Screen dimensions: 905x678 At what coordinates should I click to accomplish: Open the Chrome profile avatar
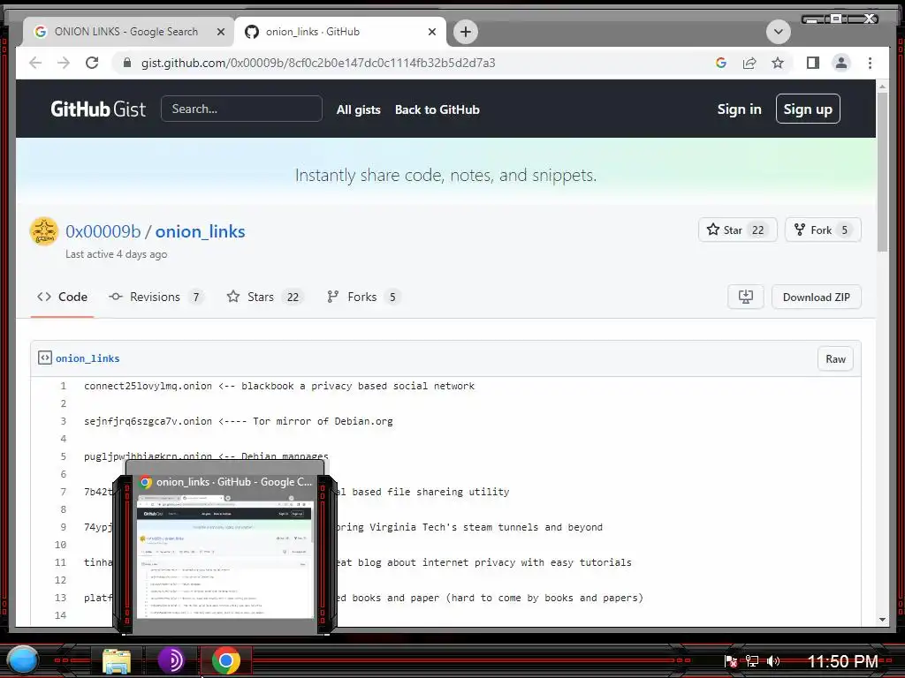[x=841, y=63]
